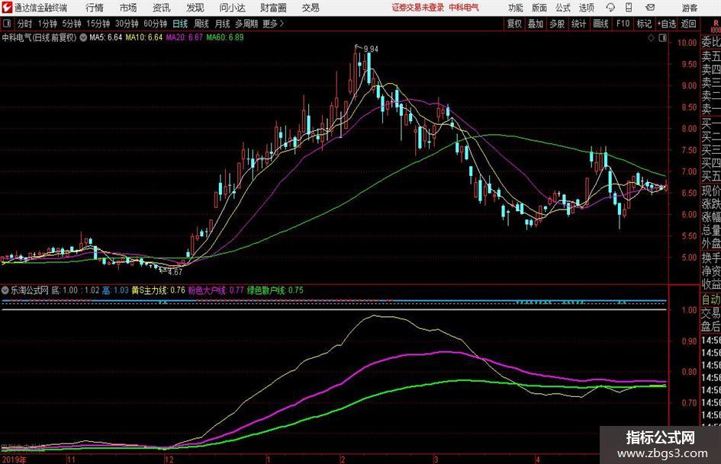Image resolution: width=721 pixels, height=464 pixels.
Task: Click the 复权 button
Action: click(514, 24)
